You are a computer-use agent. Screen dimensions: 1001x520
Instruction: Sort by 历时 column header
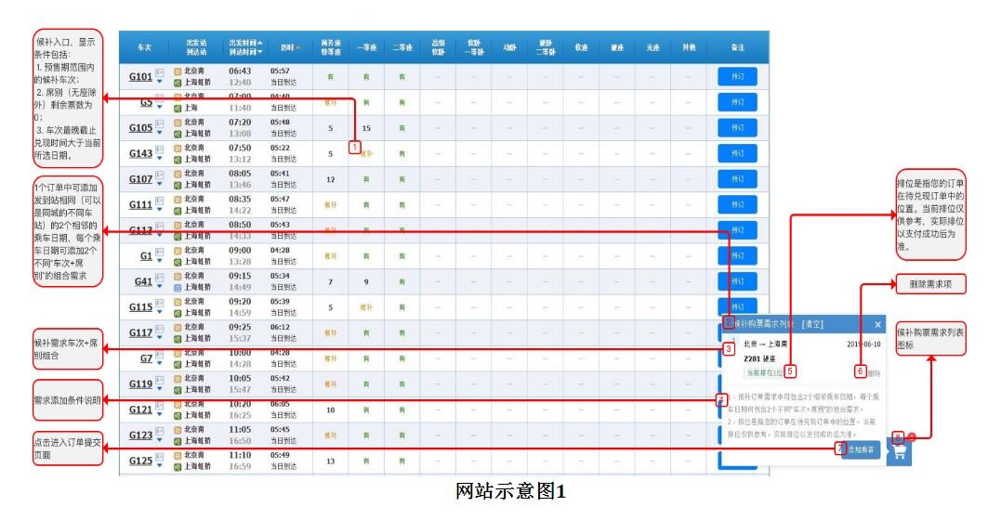(x=291, y=47)
